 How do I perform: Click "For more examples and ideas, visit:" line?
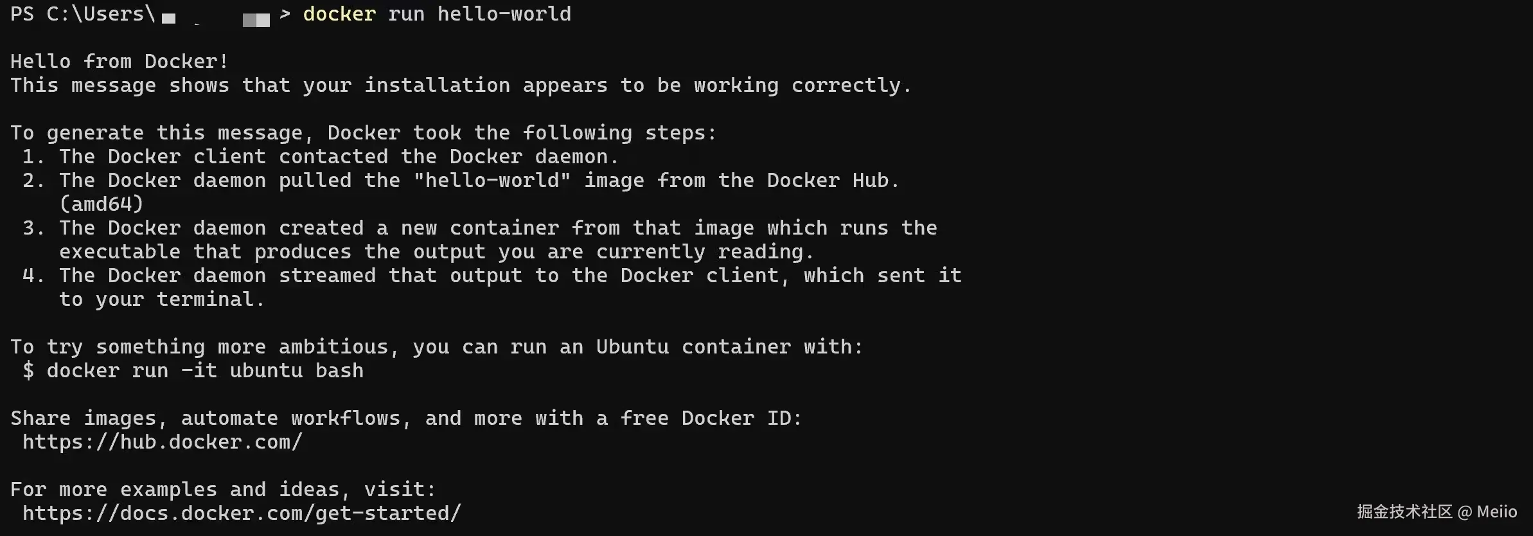[223, 490]
